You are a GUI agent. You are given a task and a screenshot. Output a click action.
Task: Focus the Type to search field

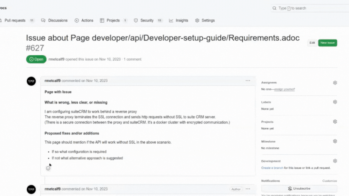point(309,8)
